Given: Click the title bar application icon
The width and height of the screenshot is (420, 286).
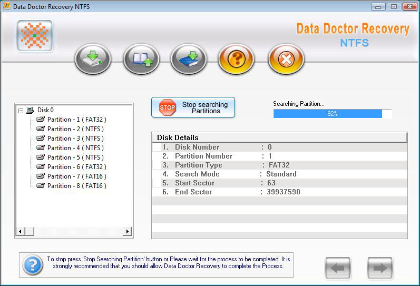Looking at the screenshot, I should click(x=6, y=6).
